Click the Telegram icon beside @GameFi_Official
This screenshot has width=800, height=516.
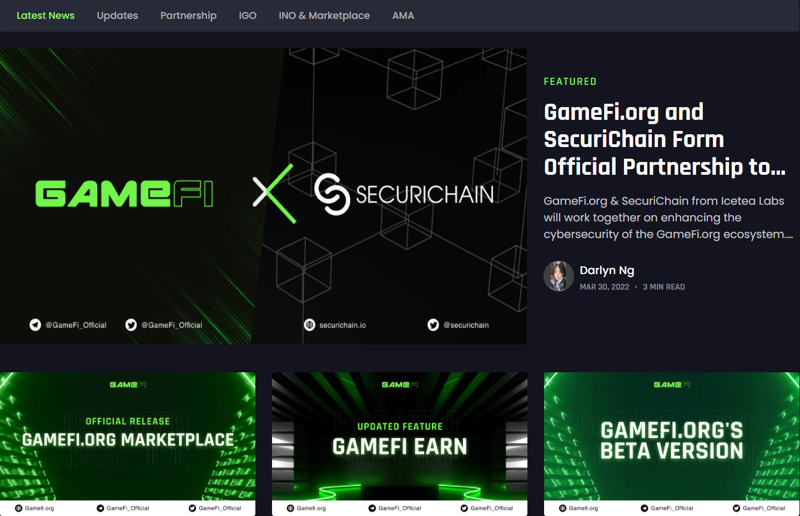tap(36, 325)
